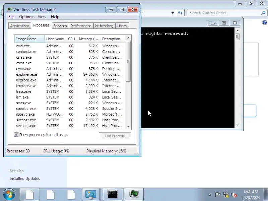Screen dimensions: 268x201
Task: Switch to the Networking tab
Action: point(104,26)
